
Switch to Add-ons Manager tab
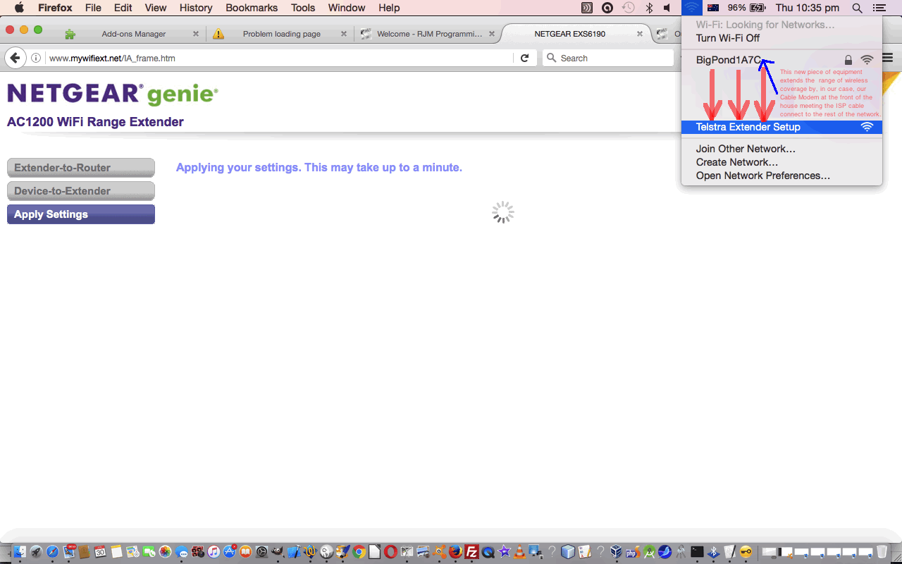point(134,34)
